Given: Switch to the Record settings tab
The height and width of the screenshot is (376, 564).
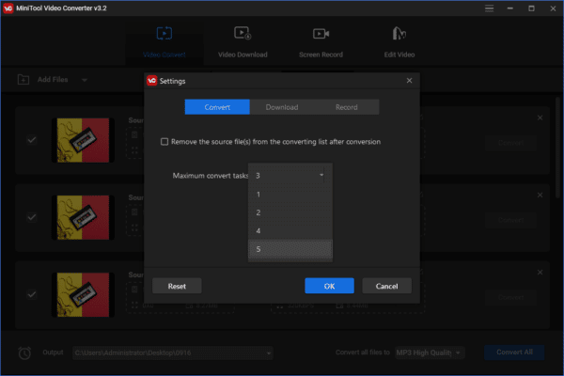Looking at the screenshot, I should tap(346, 107).
